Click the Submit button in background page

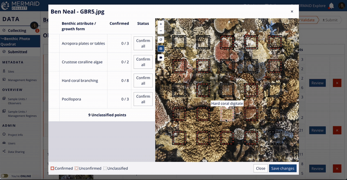click(330, 20)
